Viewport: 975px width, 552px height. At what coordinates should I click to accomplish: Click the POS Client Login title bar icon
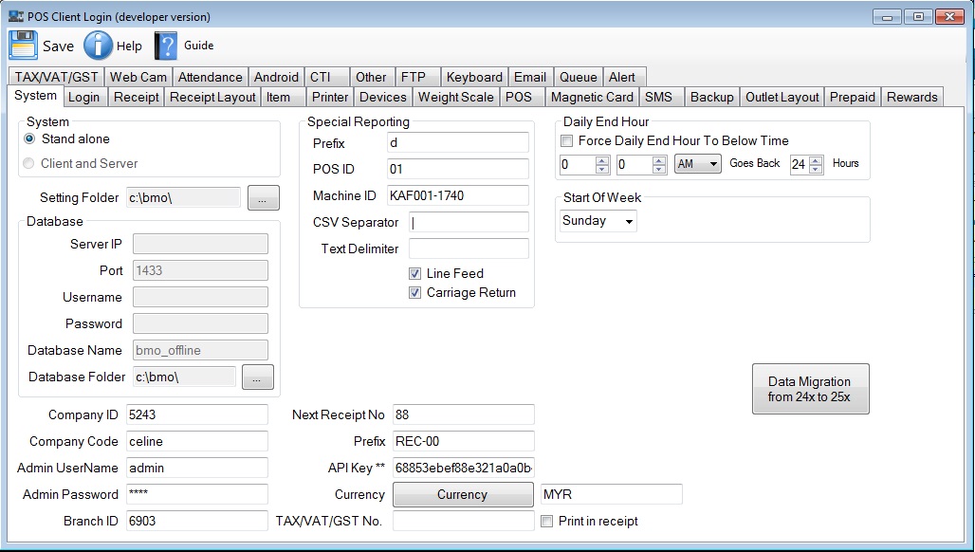[15, 16]
